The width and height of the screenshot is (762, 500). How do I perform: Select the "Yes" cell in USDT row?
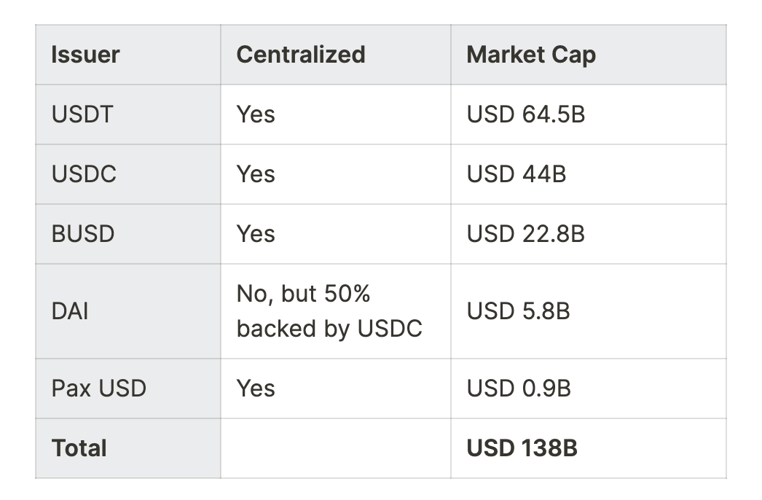(x=256, y=114)
